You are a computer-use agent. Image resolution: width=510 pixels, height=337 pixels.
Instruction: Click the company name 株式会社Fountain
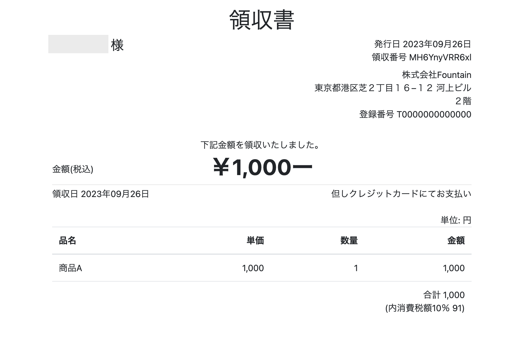[436, 75]
